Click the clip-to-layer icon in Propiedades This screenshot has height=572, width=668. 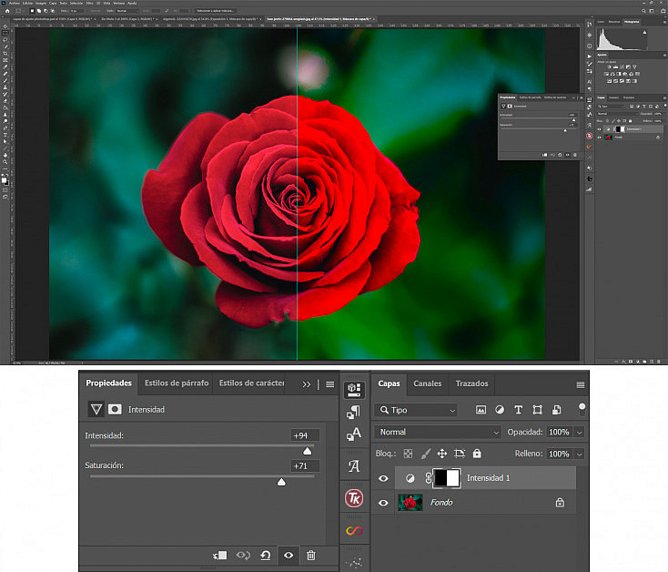220,555
